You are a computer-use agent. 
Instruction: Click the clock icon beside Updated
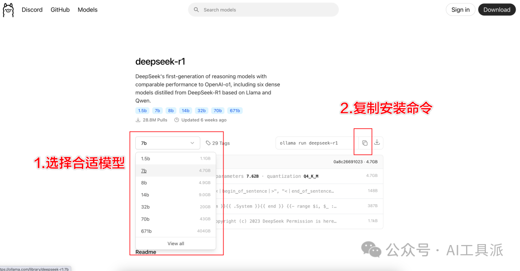coord(177,120)
